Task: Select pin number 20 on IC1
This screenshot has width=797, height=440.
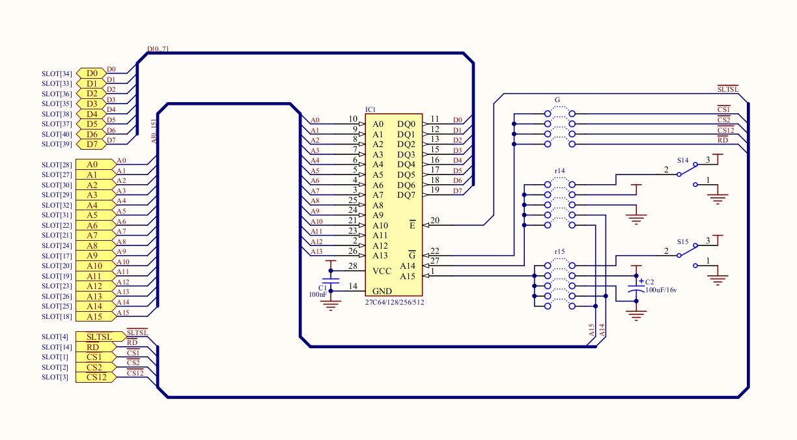Action: (x=435, y=221)
